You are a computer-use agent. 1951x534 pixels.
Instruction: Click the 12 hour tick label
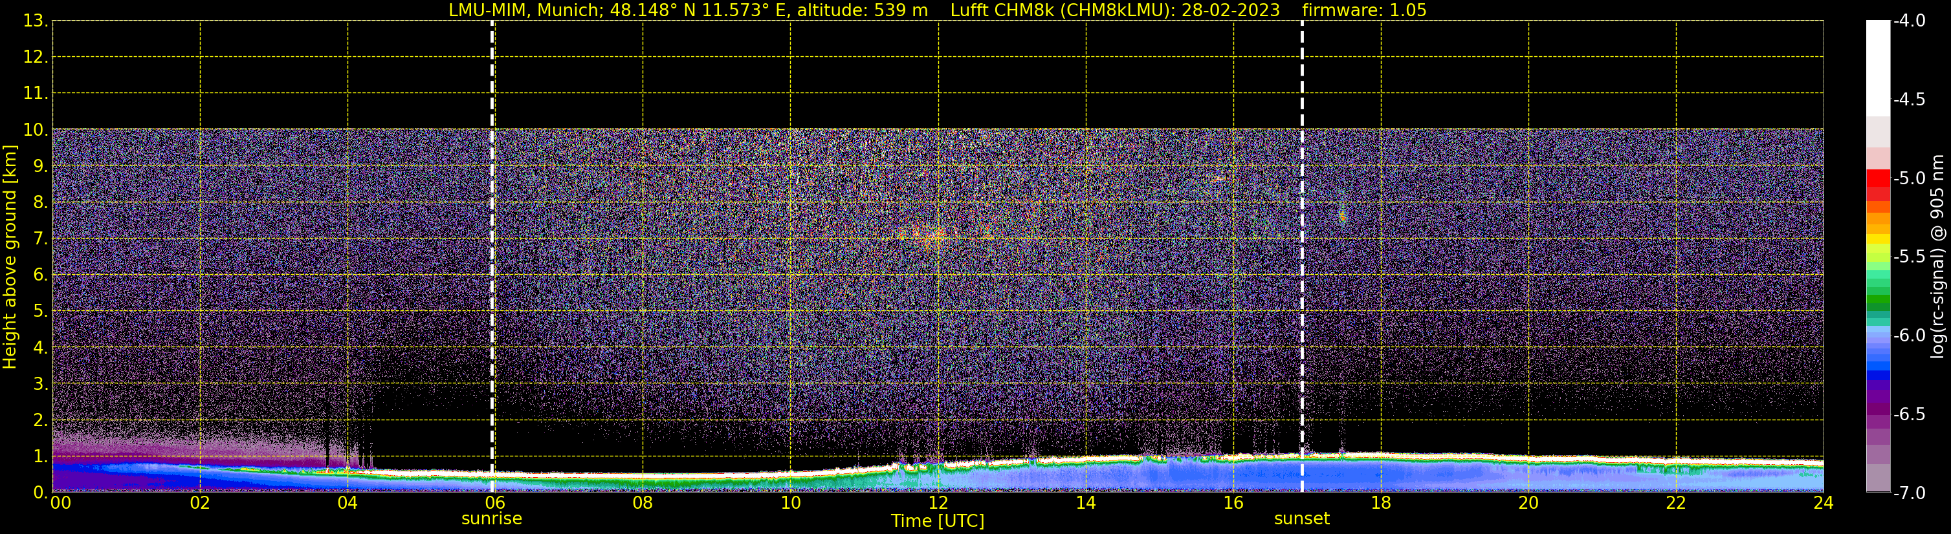(x=938, y=503)
